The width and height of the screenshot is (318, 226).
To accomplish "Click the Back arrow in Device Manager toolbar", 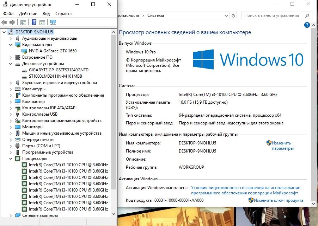I will (x=4, y=22).
